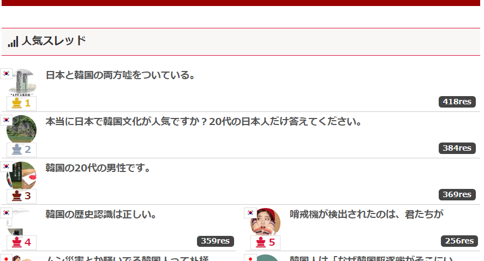This screenshot has height=261, width=484.
Task: Click the Korean flag on the first thread
Action: coord(6,74)
